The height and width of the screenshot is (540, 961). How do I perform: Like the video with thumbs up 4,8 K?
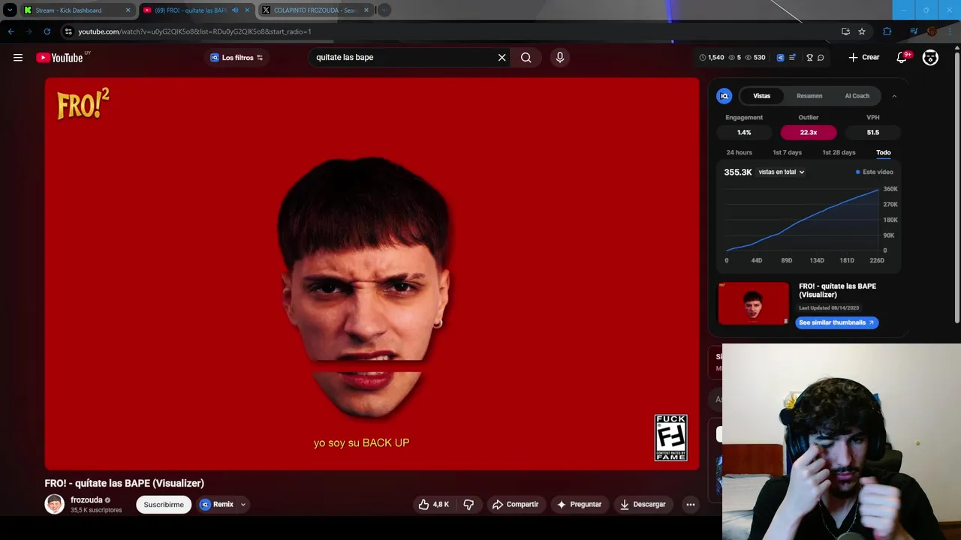click(434, 505)
